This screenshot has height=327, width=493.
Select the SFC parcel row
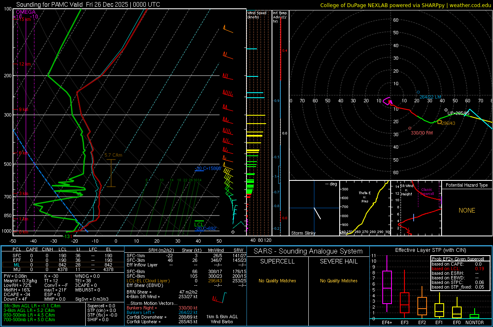coord(63,256)
